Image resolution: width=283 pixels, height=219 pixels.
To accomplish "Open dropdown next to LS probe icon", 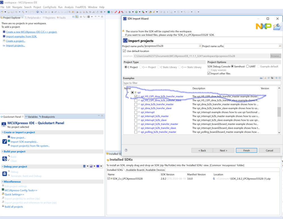I will (x=88, y=166).
